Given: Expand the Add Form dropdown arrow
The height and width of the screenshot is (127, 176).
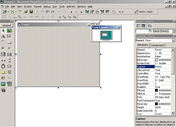Looking at the screenshot, I should [x=16, y=12].
